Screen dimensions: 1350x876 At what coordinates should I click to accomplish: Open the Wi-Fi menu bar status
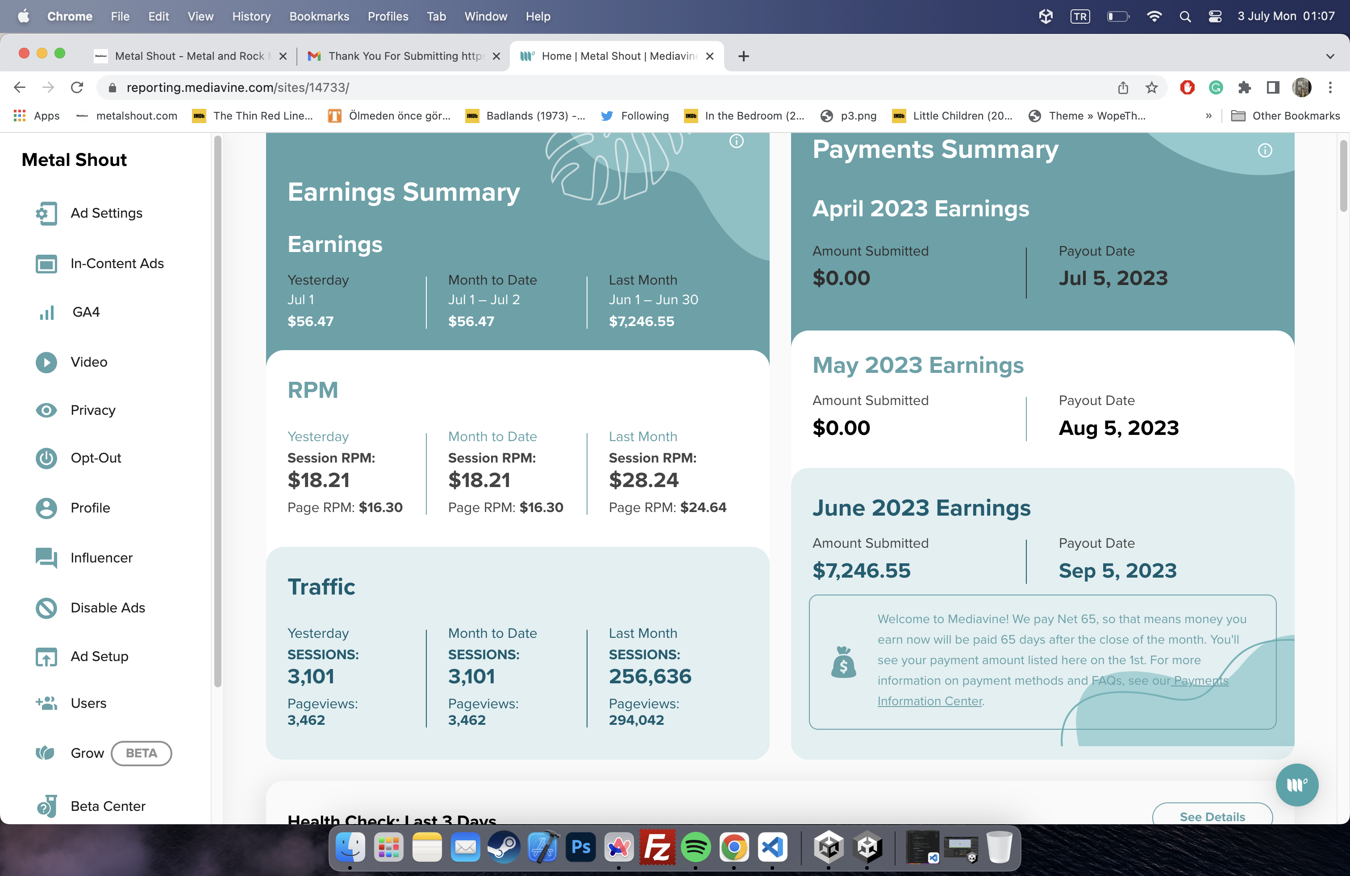coord(1154,17)
